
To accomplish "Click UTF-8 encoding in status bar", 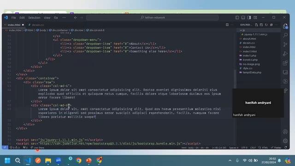I will pos(244,148).
